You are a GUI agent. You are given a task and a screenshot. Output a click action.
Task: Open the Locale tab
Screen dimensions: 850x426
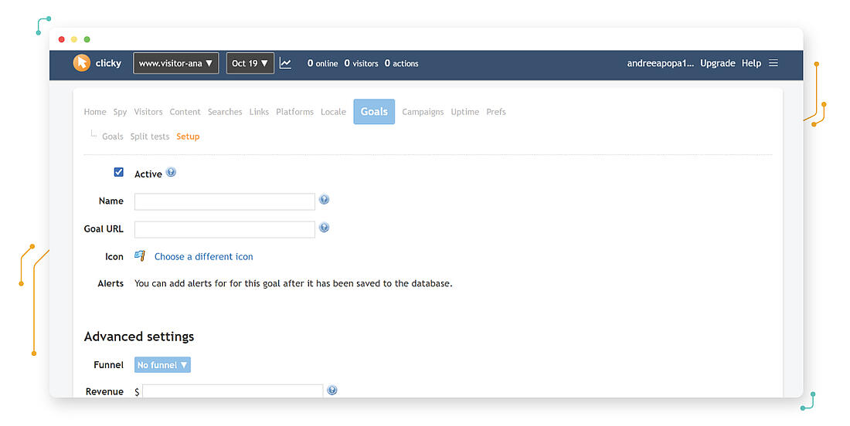pos(333,112)
